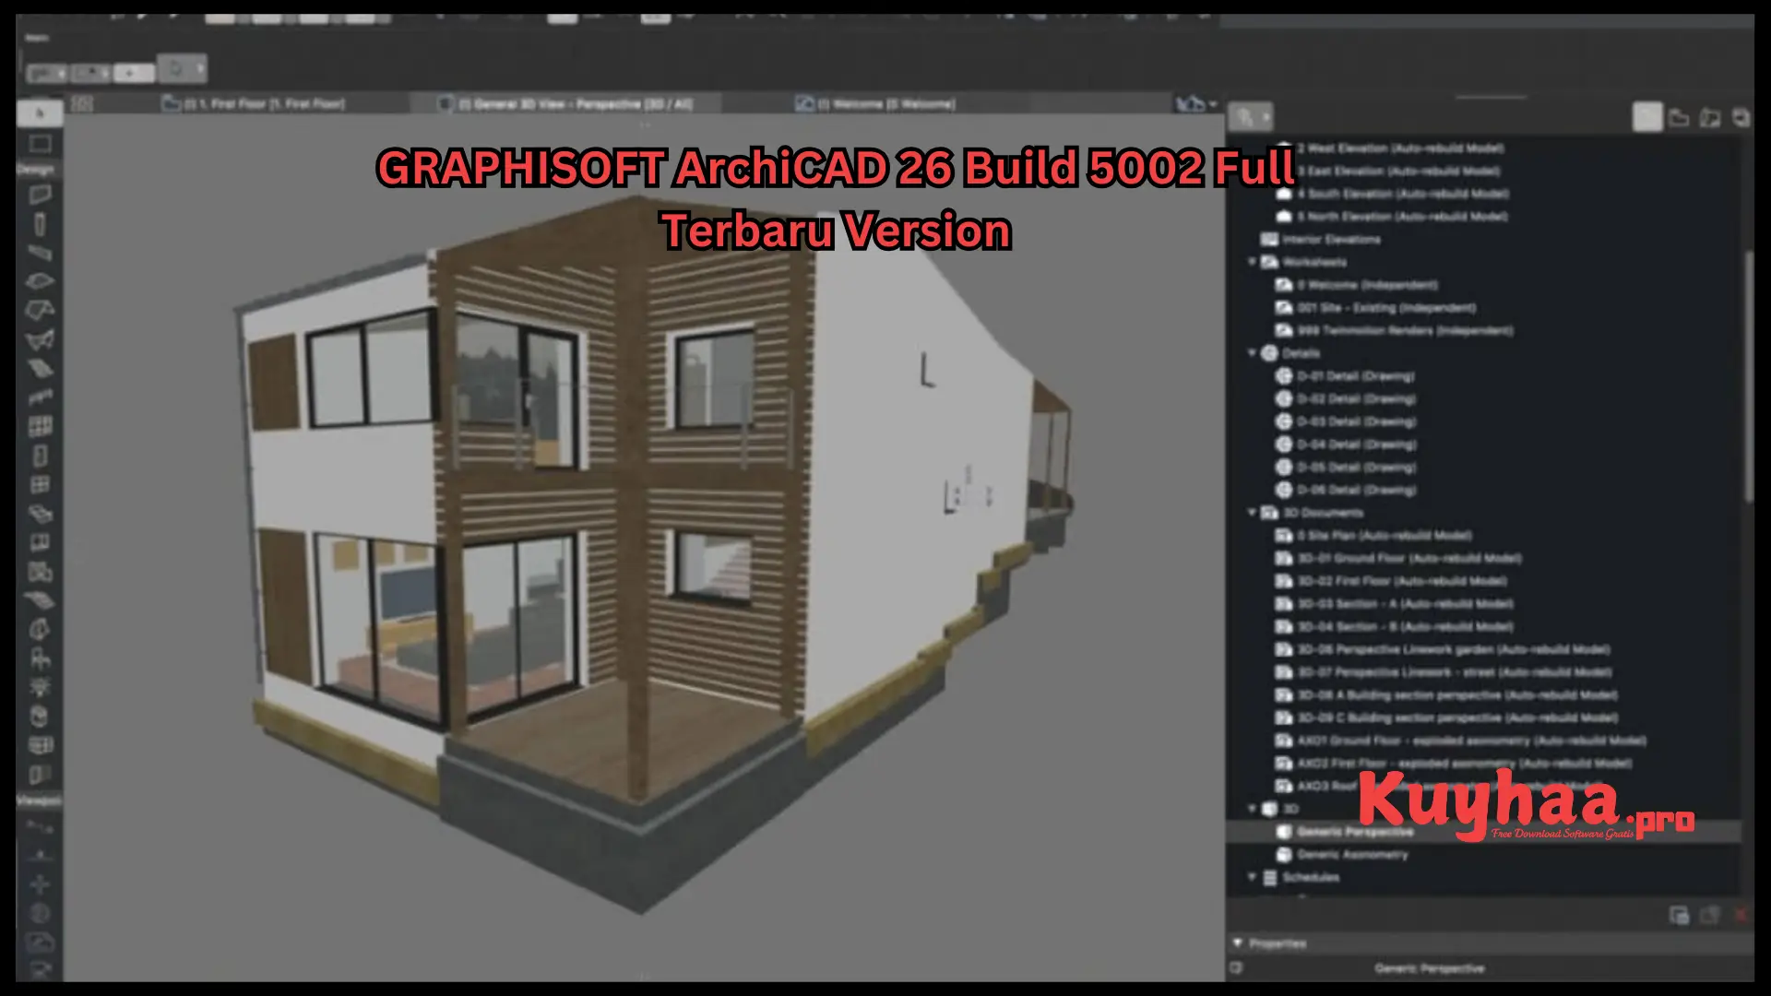
Task: Click the tab overview grid icon
Action: tap(82, 104)
